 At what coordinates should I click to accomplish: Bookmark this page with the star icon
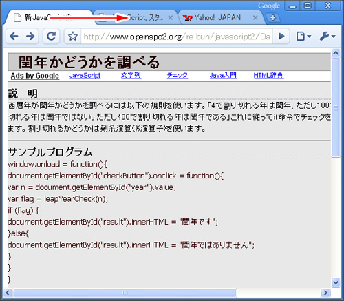pyautogui.click(x=73, y=37)
